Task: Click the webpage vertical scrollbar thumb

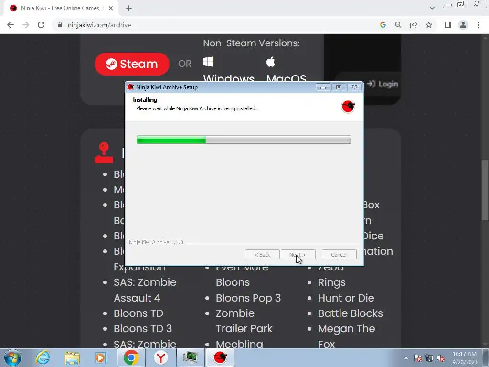Action: tap(485, 190)
